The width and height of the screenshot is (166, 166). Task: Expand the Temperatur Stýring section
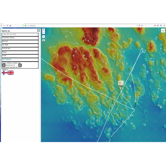pos(20,38)
